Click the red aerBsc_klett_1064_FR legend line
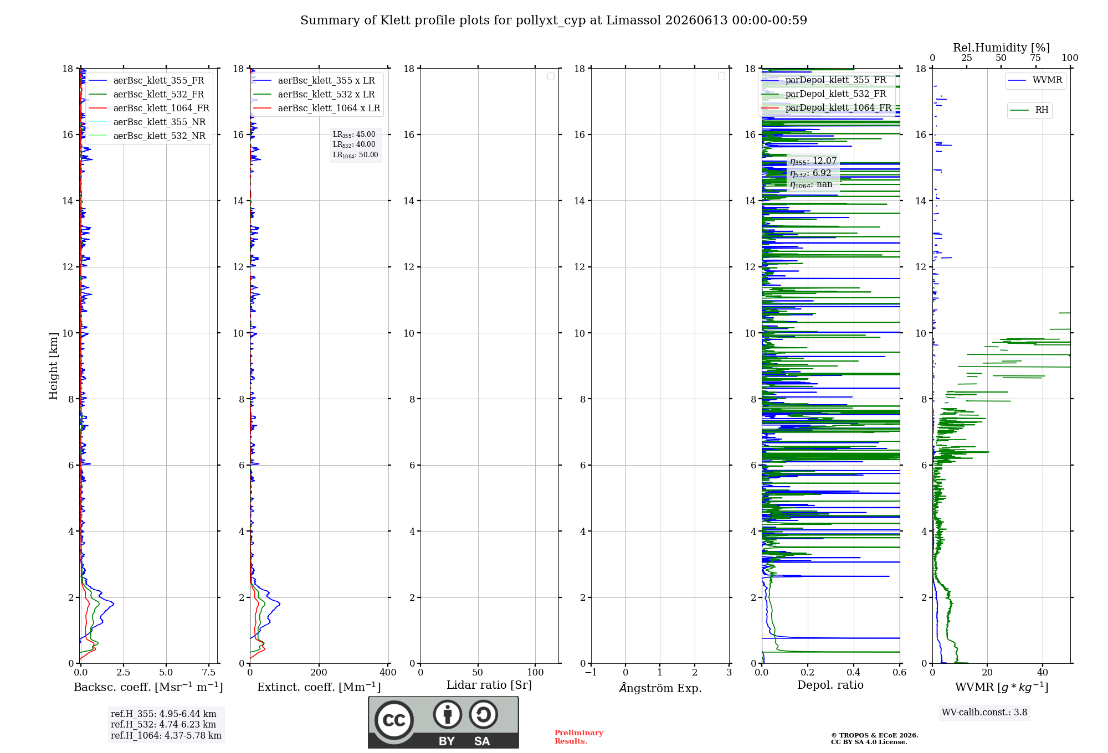Viewport: 1108px width, 753px height. [98, 109]
